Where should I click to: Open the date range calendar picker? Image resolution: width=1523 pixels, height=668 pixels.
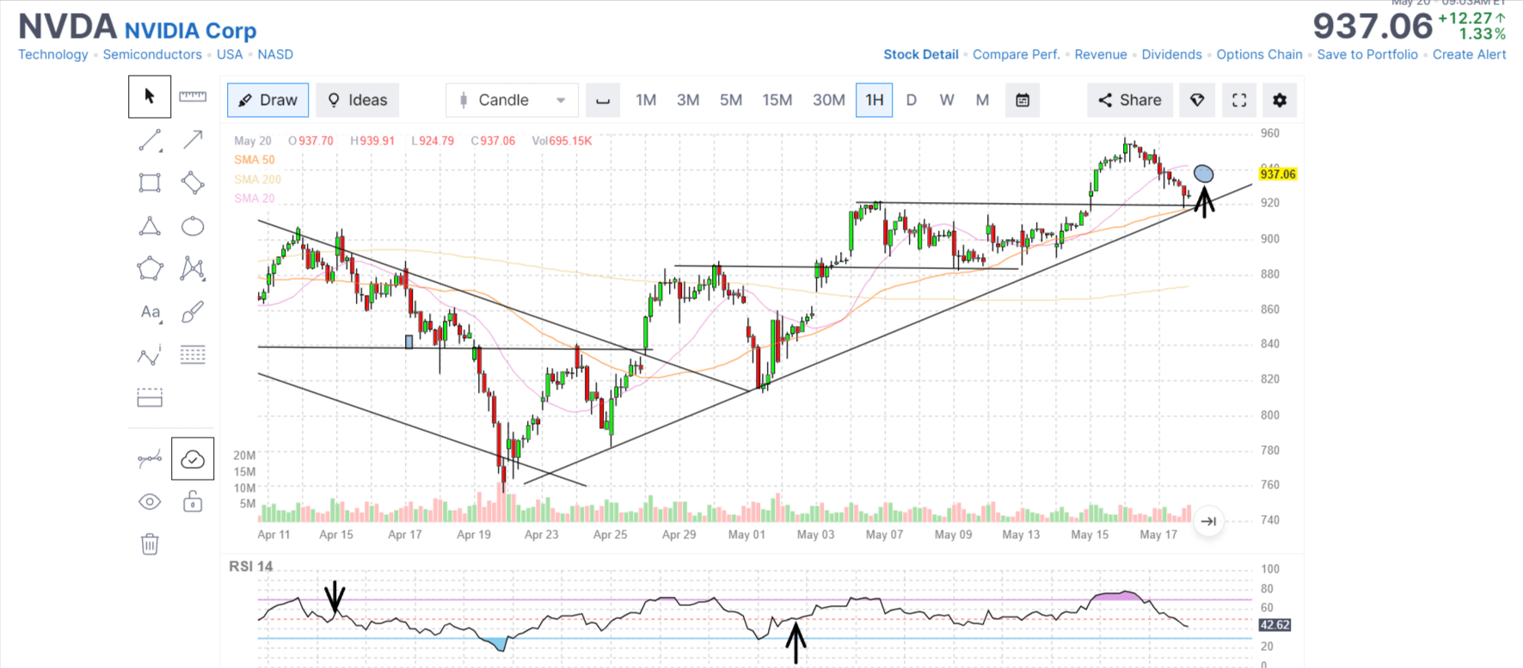pos(1022,101)
